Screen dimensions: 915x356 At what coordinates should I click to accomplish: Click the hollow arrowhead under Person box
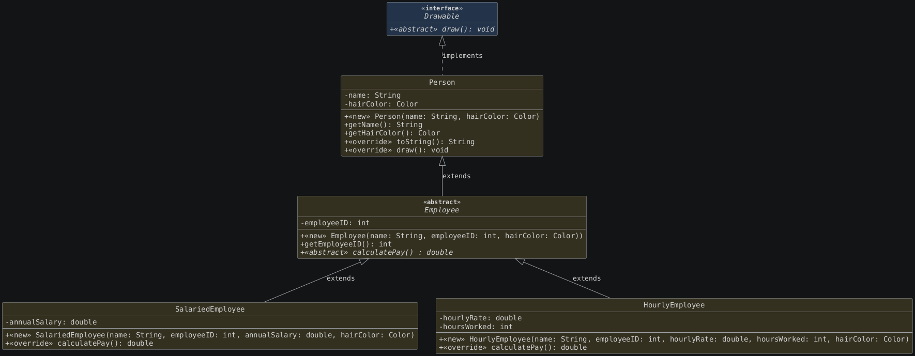pyautogui.click(x=442, y=161)
